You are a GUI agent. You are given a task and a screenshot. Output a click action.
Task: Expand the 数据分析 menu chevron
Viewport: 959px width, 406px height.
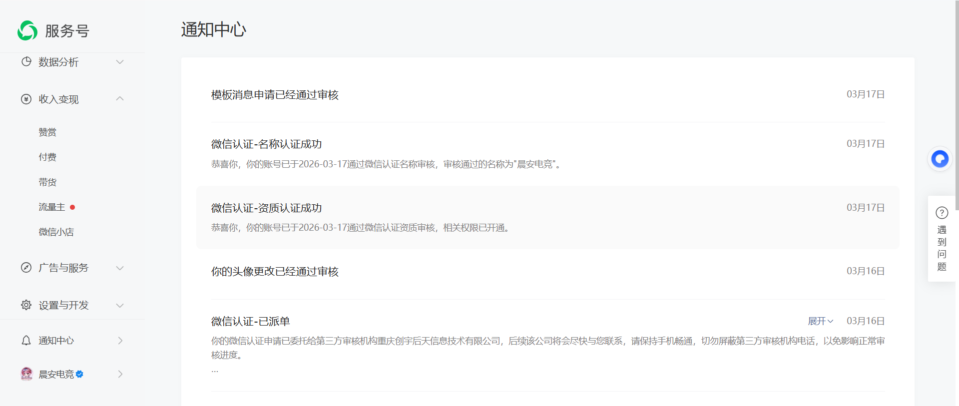pos(120,62)
